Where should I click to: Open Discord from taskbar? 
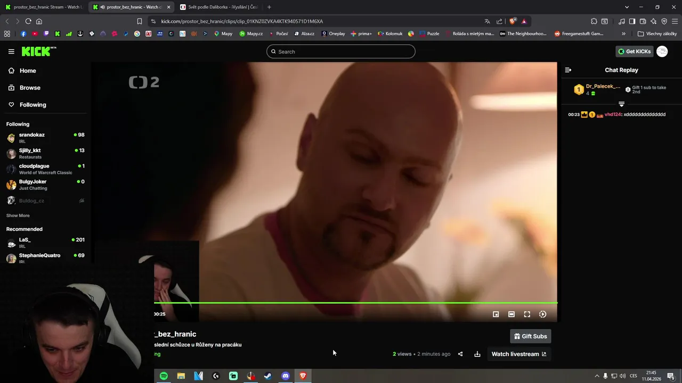click(286, 376)
